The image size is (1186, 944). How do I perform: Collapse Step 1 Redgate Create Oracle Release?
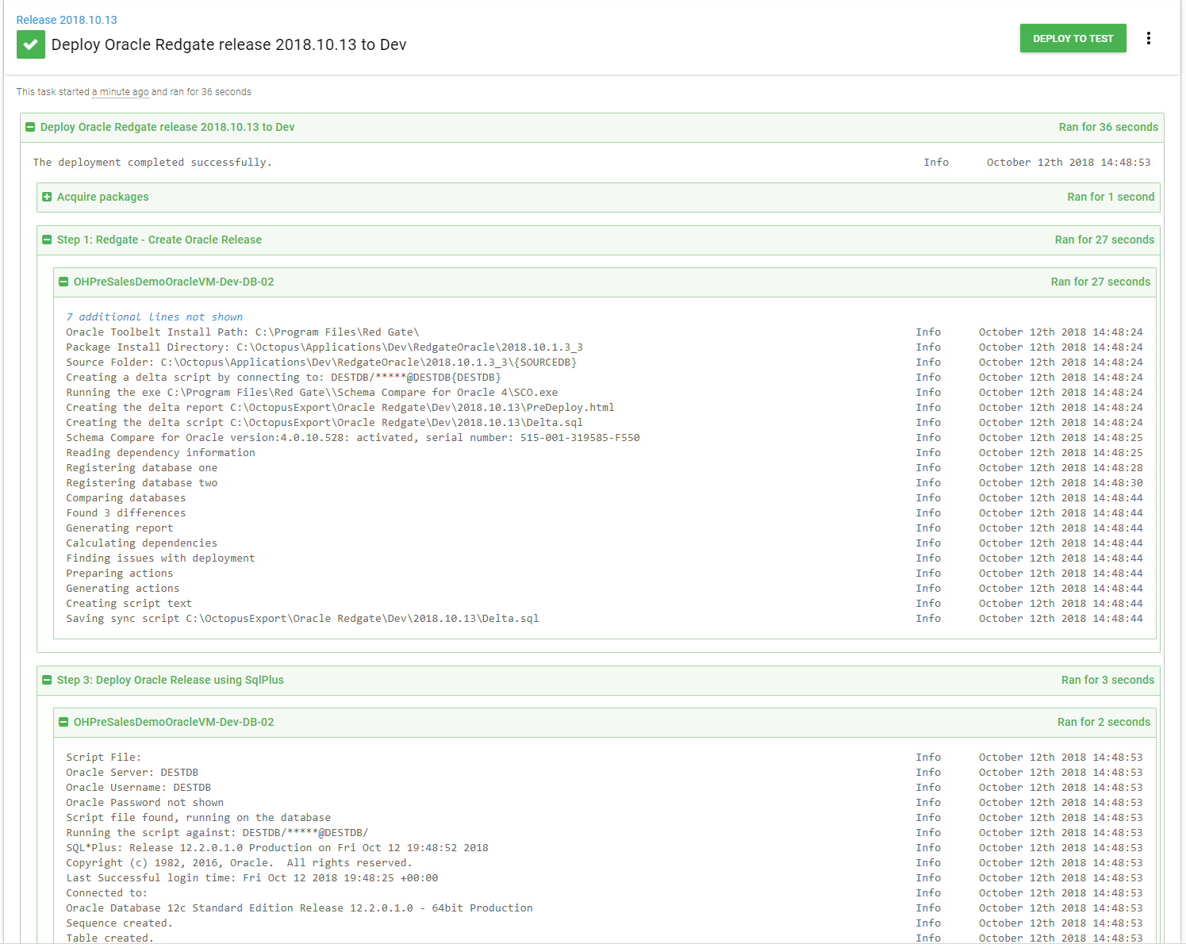coord(47,240)
